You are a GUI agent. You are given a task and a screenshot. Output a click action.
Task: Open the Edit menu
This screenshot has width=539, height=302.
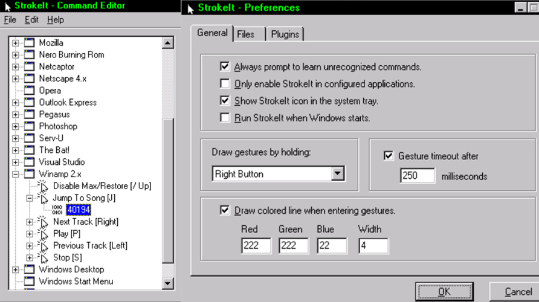(x=31, y=20)
